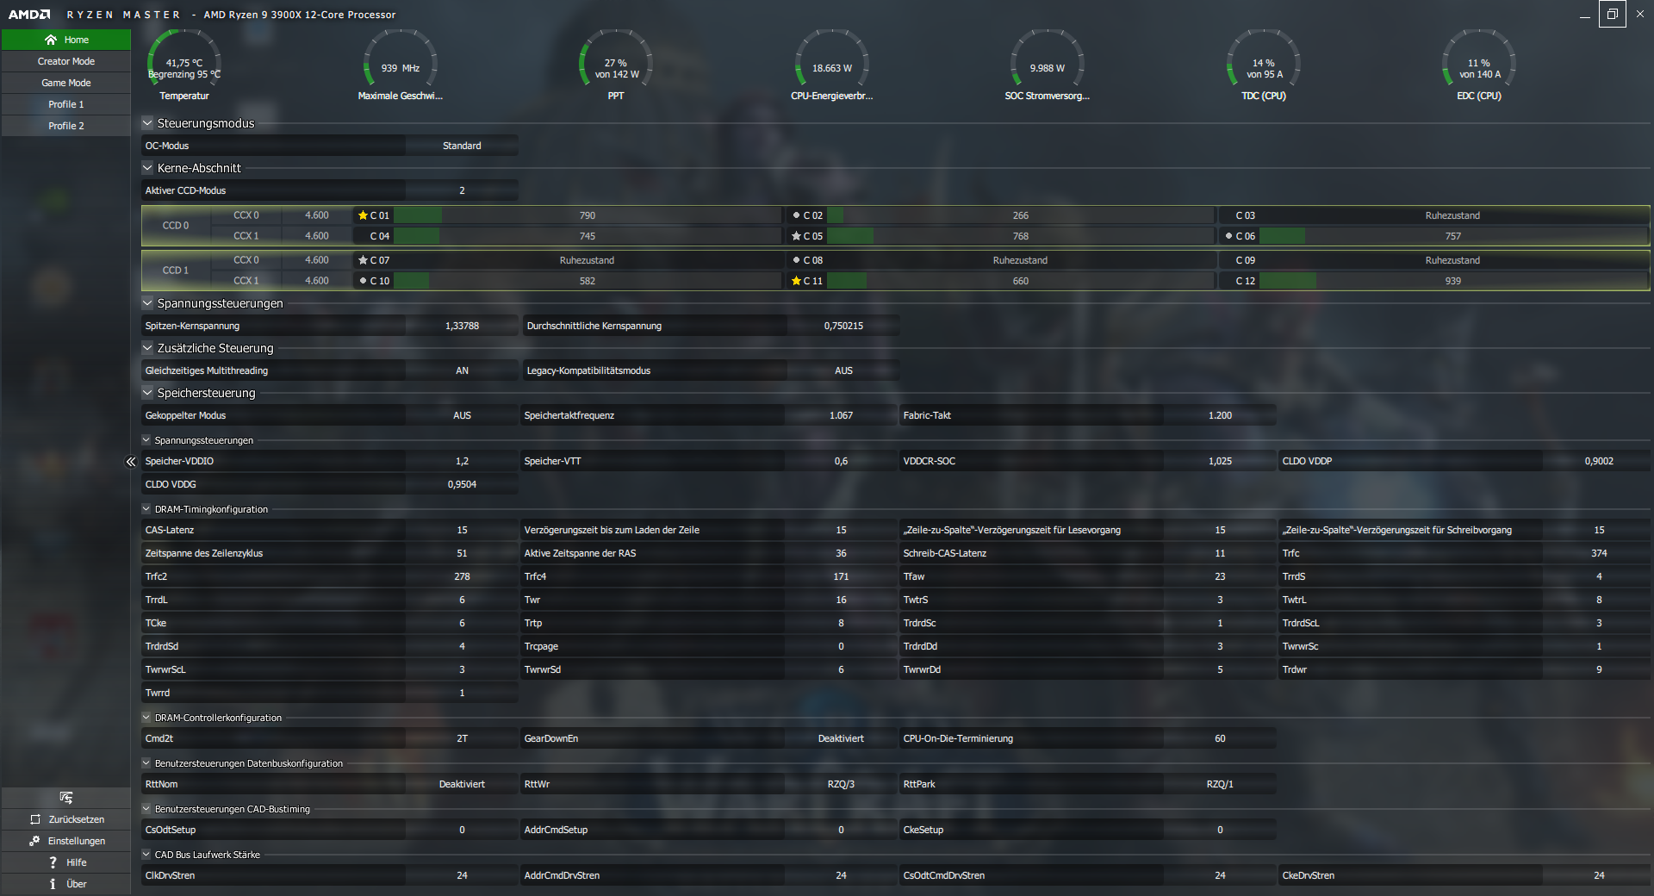Open Profile 1
The height and width of the screenshot is (896, 1654).
[66, 104]
